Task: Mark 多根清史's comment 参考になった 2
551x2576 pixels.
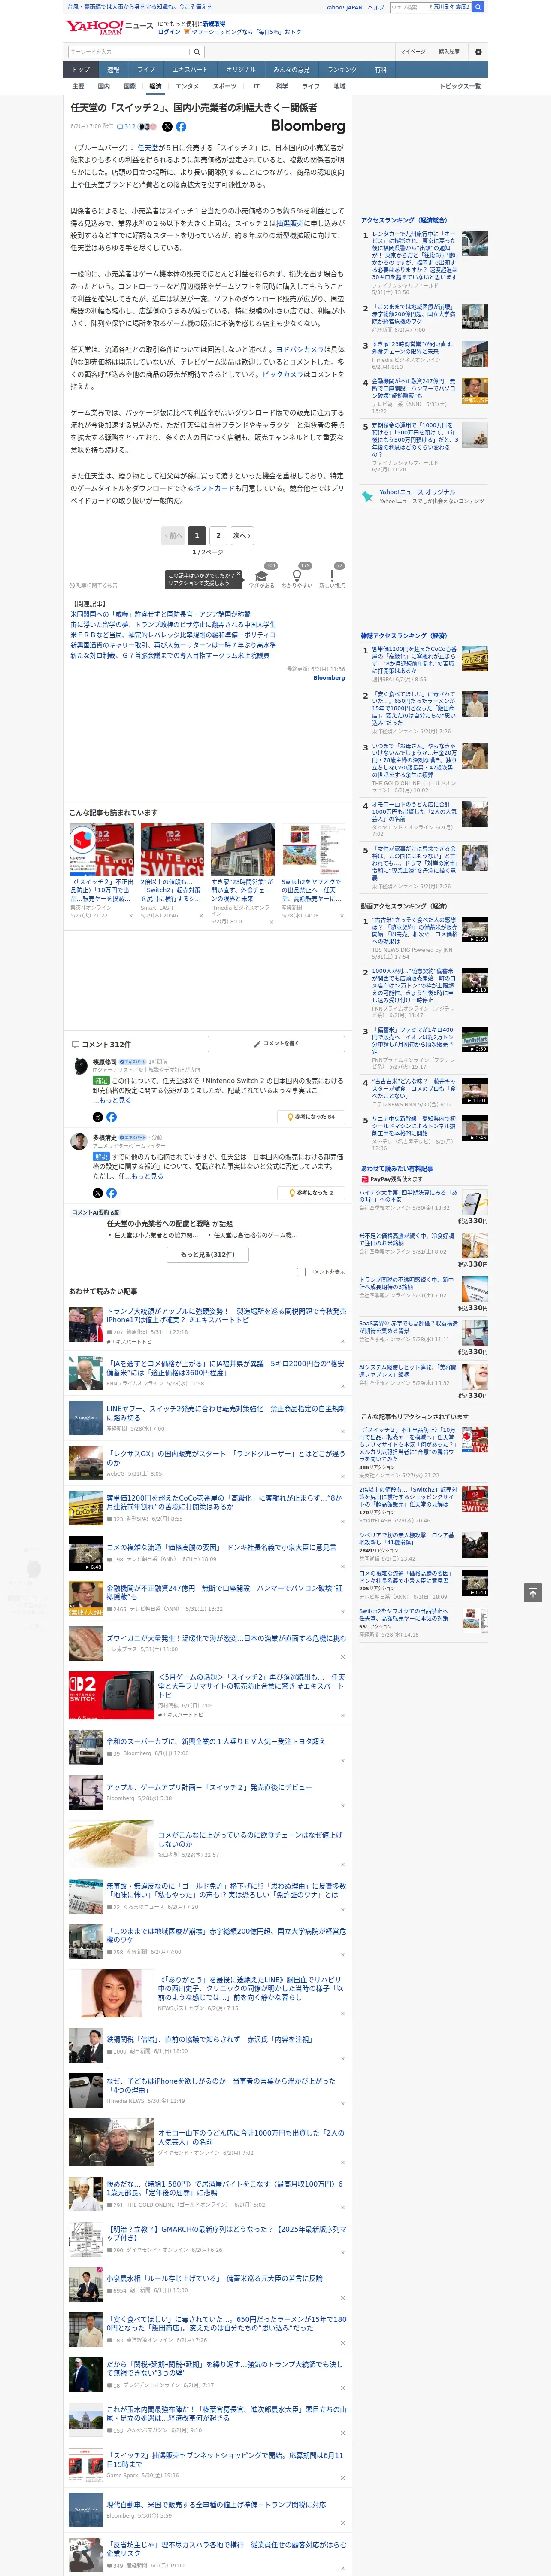Action: pos(312,1193)
